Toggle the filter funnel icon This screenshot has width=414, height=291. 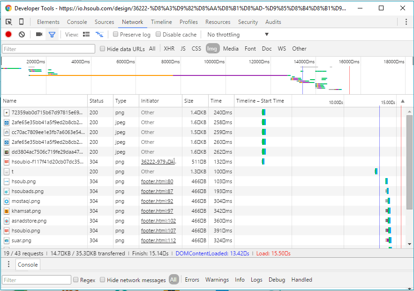[52, 35]
